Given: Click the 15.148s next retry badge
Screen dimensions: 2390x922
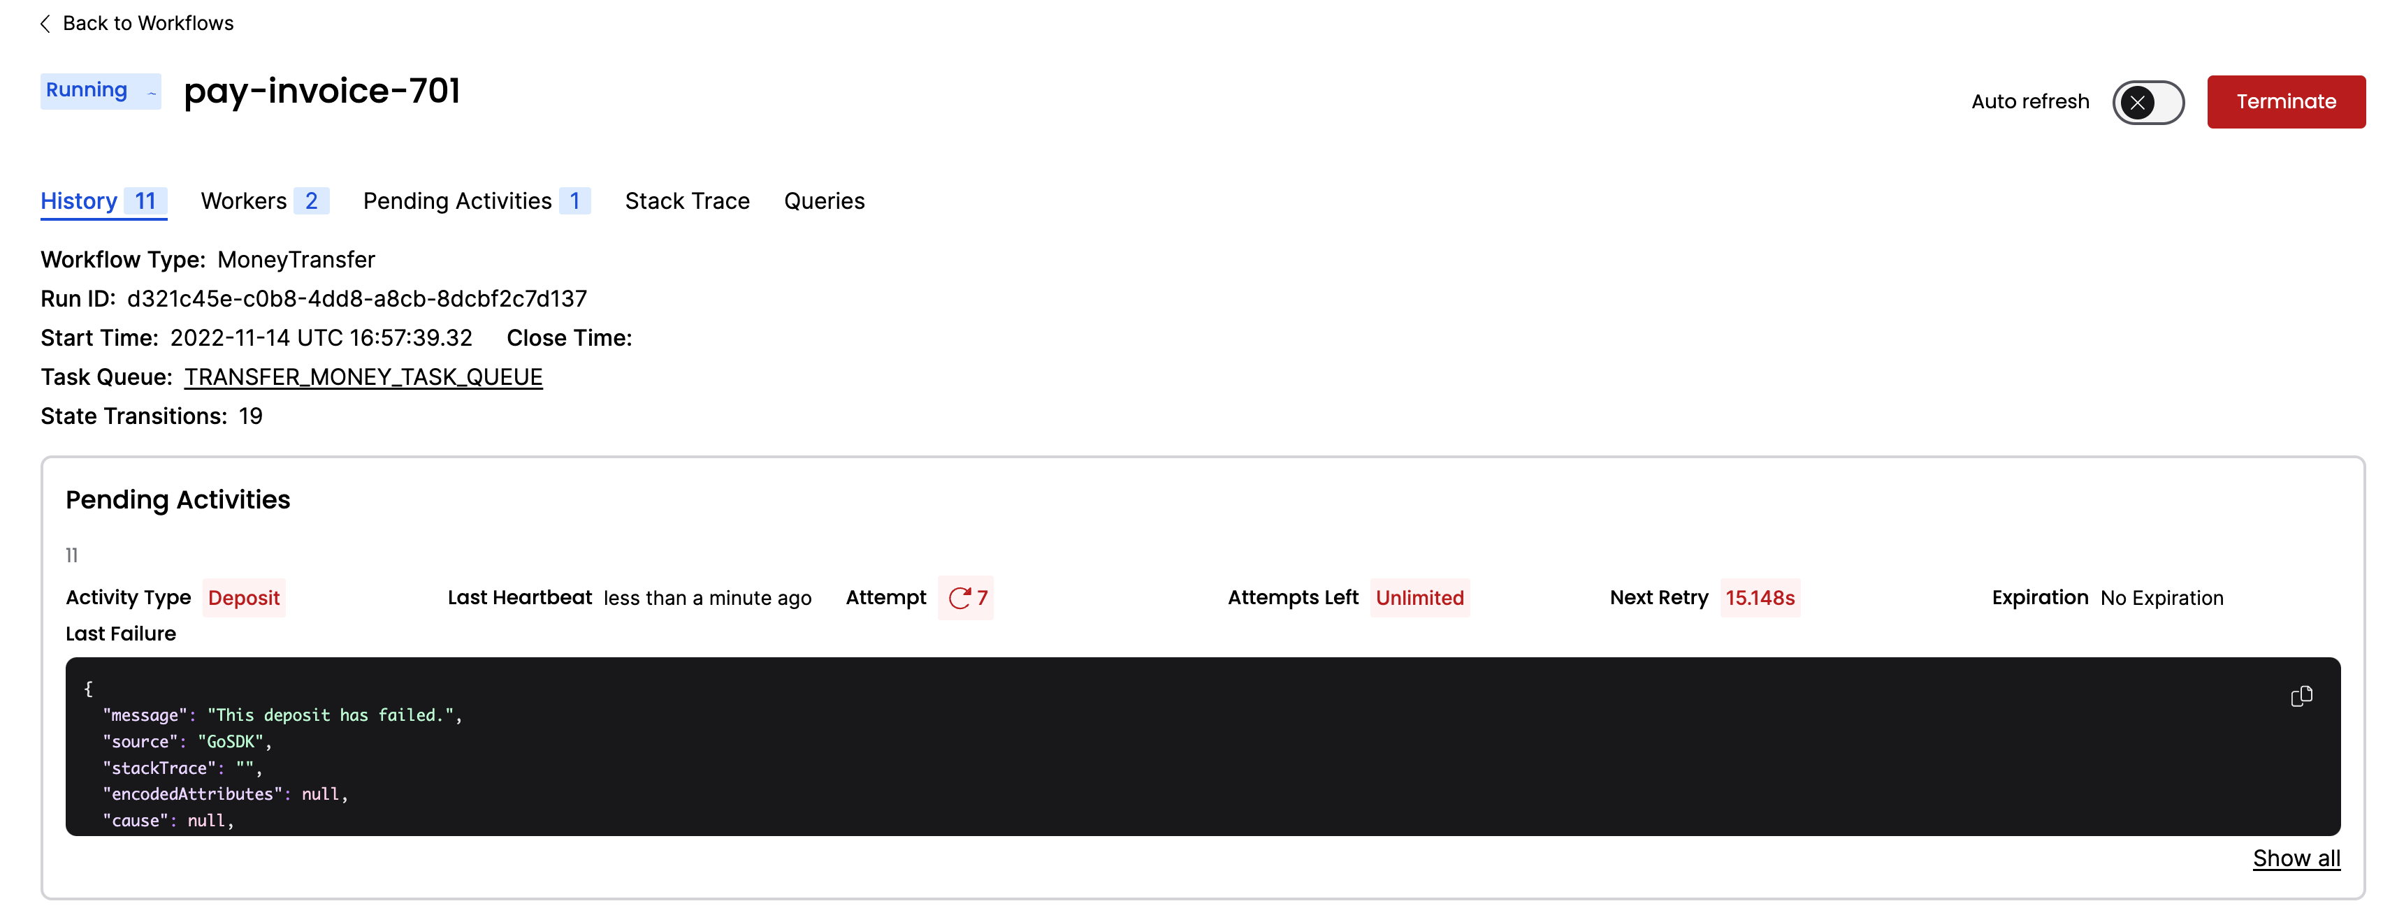Looking at the screenshot, I should 1759,599.
